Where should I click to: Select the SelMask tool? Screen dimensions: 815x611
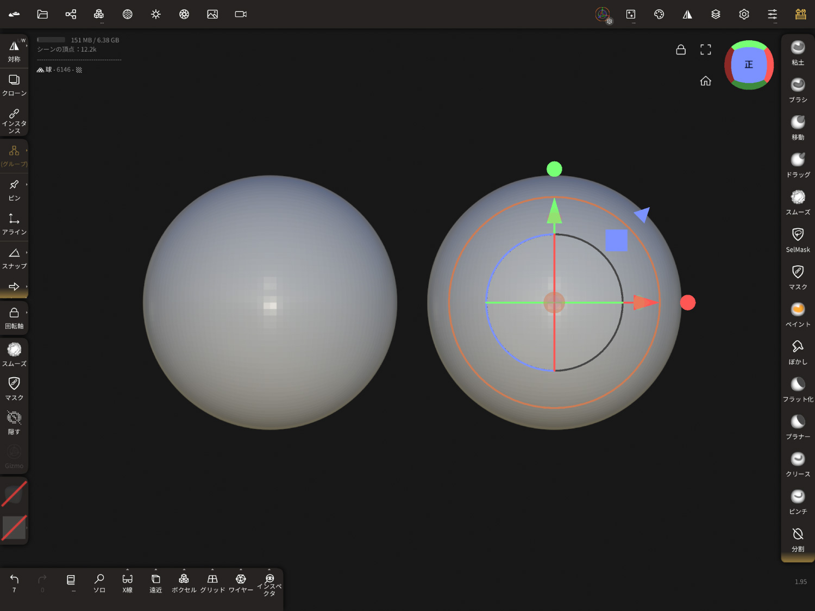(x=798, y=240)
